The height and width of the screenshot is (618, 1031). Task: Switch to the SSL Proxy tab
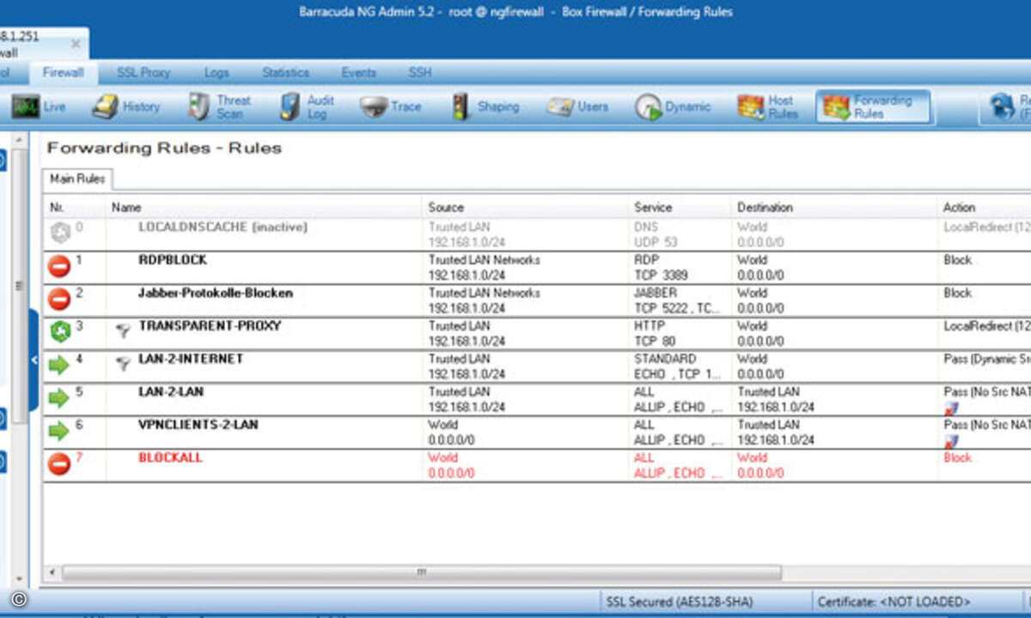(143, 73)
